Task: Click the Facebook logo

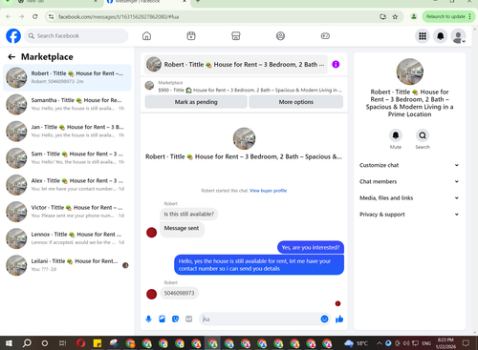Action: click(13, 36)
